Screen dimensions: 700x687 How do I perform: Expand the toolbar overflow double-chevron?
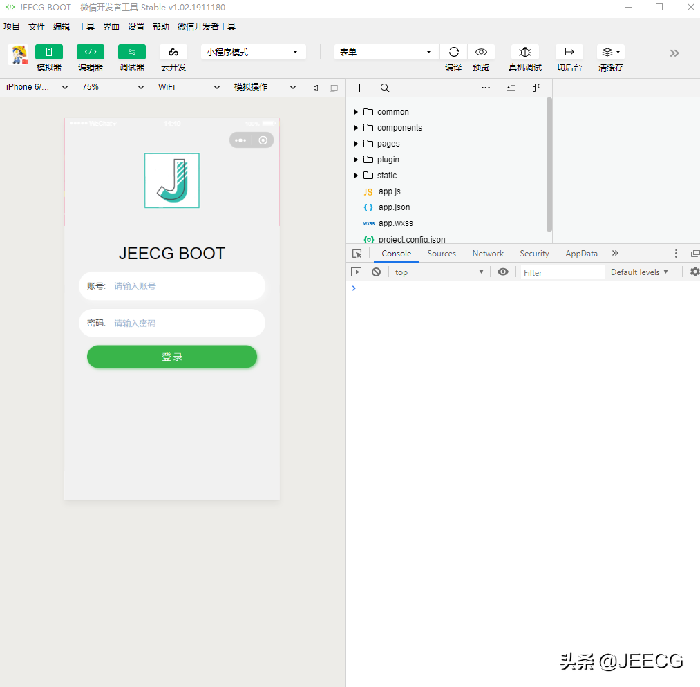point(674,53)
